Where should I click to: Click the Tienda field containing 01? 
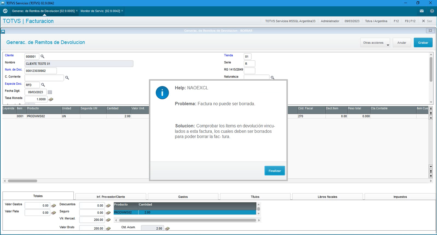tap(248, 57)
